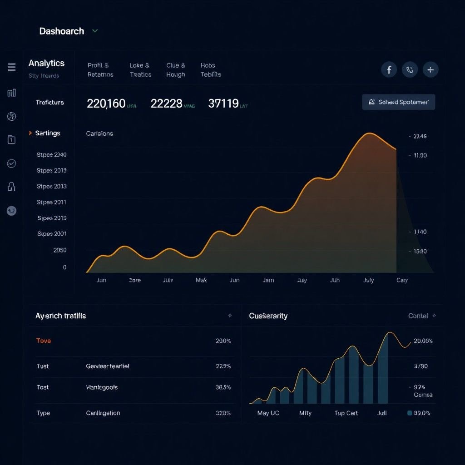
Task: Select the Stpes 2011 list entry
Action: (x=51, y=202)
